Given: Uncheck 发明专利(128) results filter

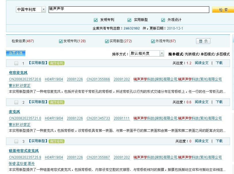Looking at the screenshot, I should click(x=61, y=41).
